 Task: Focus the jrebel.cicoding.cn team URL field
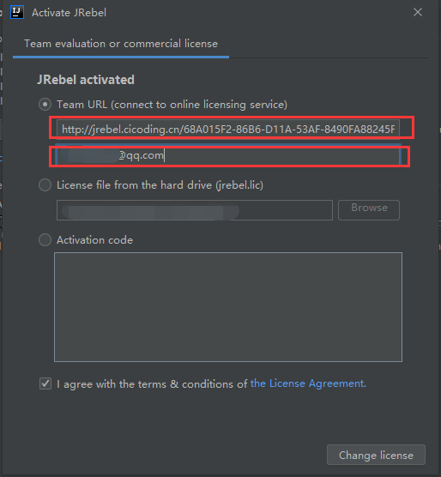228,130
